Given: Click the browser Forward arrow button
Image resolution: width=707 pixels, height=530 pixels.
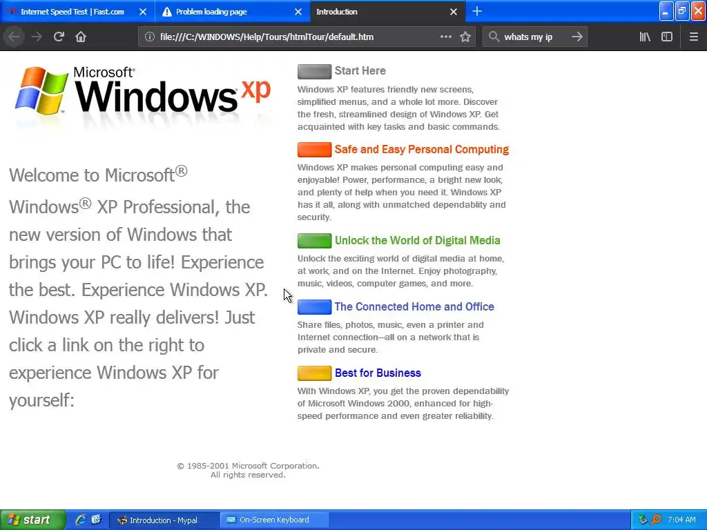Looking at the screenshot, I should 37,37.
